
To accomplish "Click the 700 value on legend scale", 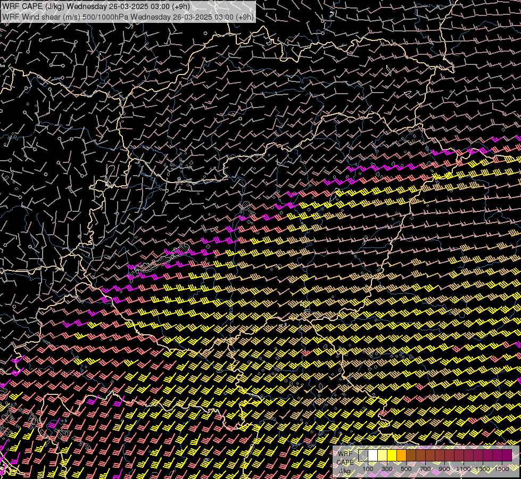I will click(x=425, y=469).
